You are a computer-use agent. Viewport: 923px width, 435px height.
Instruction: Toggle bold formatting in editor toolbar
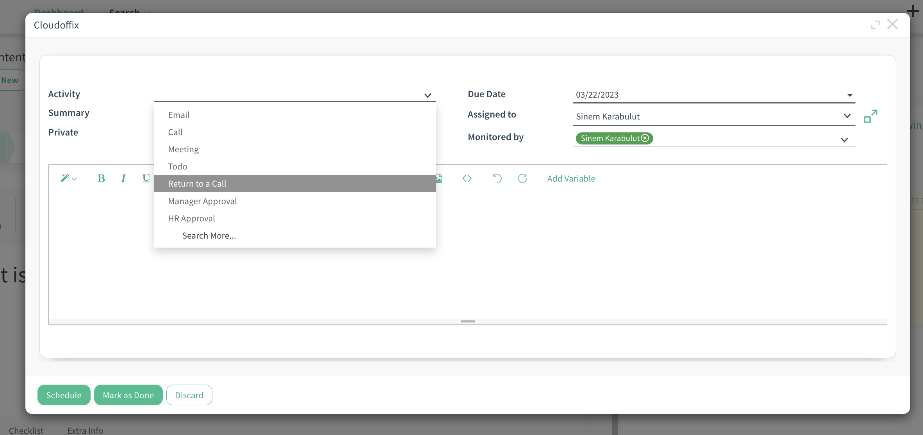coord(101,178)
